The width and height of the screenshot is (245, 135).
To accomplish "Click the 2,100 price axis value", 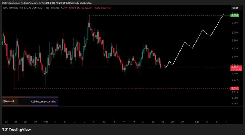I will pos(235,73).
